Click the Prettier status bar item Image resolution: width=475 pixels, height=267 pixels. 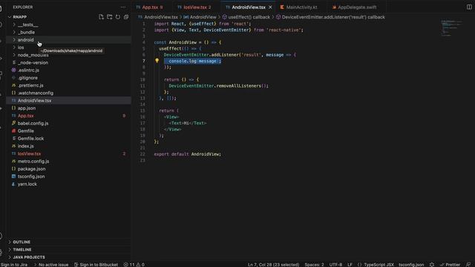(x=451, y=265)
